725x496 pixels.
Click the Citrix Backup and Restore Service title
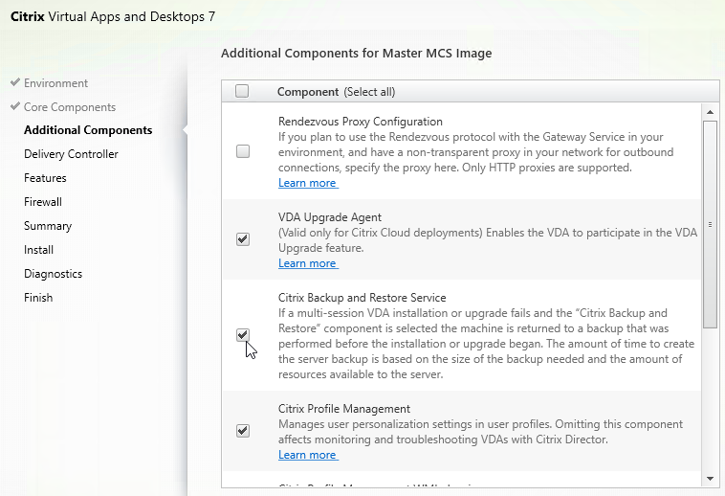pyautogui.click(x=362, y=298)
